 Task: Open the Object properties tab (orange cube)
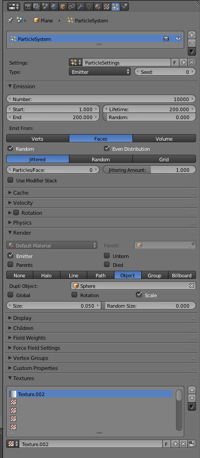tap(63, 6)
